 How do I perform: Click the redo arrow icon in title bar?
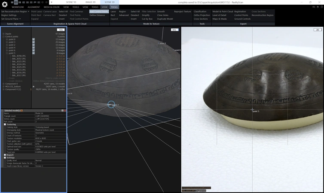tap(46, 2)
